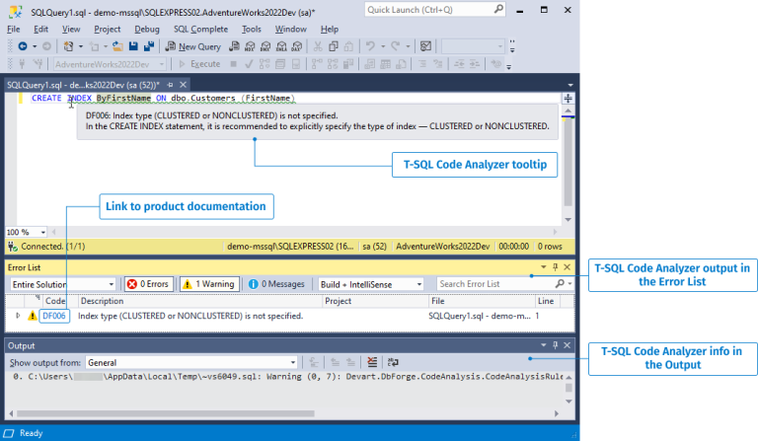Toggle the 0 Messages filter

276,284
